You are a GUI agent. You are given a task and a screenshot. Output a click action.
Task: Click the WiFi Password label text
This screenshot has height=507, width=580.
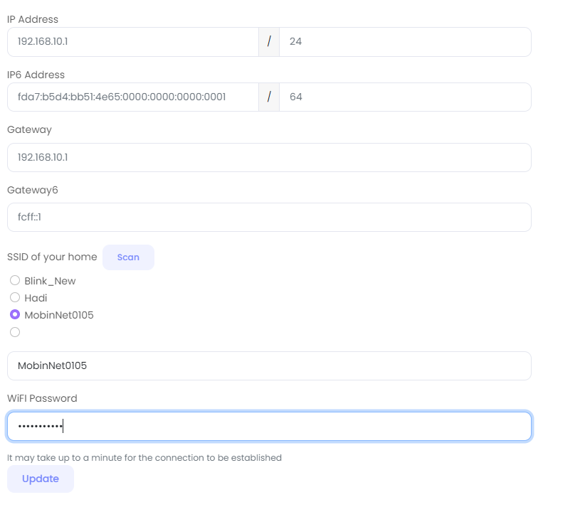42,398
